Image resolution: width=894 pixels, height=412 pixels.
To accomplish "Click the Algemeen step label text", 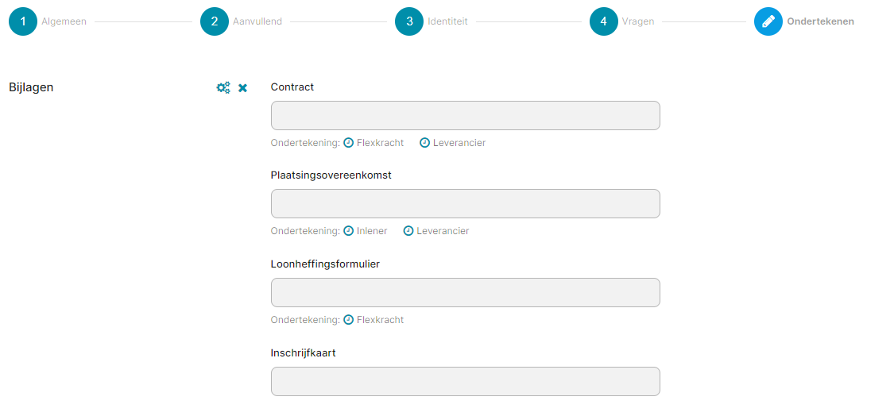I will click(x=64, y=21).
